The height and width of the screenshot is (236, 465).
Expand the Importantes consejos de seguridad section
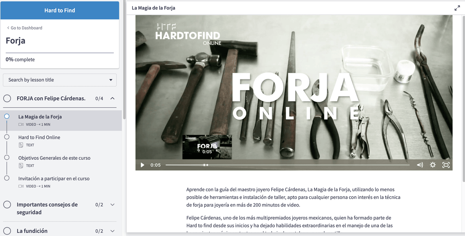pyautogui.click(x=112, y=204)
